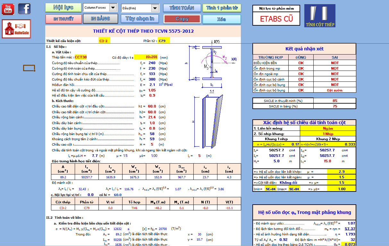This screenshot has width=389, height=246.
Task: Select the flange width bf value 21.4
Action: 152,117
